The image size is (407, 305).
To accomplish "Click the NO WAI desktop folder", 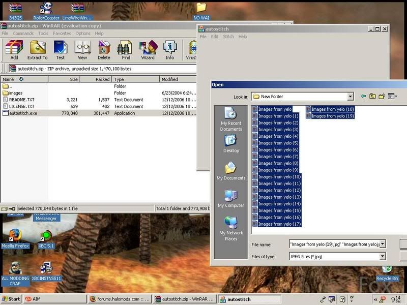I will pos(201,11).
